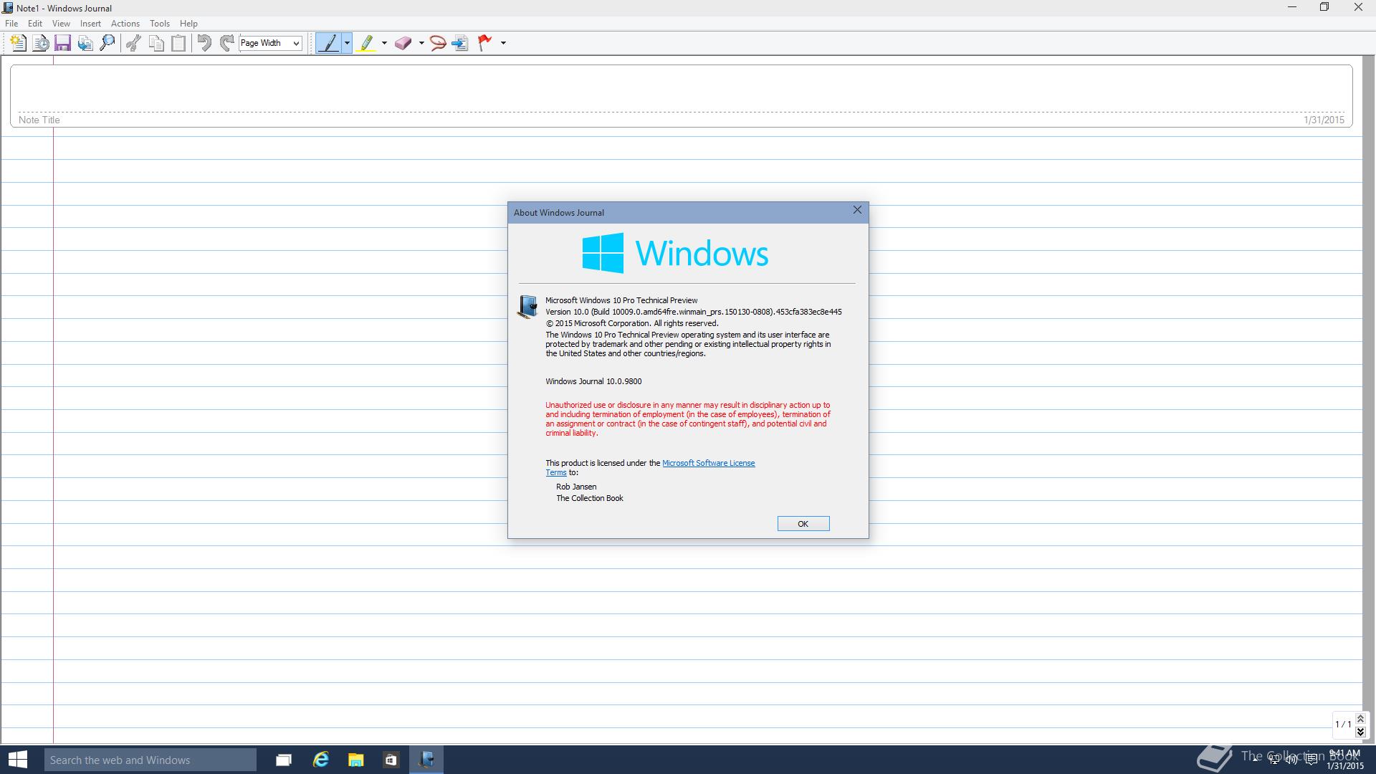The width and height of the screenshot is (1376, 774).
Task: Expand the Highlighter options arrow
Action: (384, 43)
